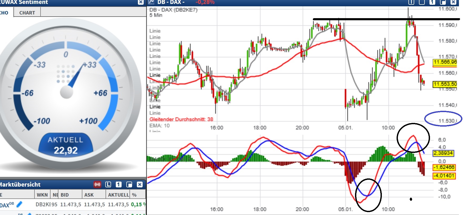Sort by the WKN column header
The height and width of the screenshot is (215, 470).
[x=42, y=195]
